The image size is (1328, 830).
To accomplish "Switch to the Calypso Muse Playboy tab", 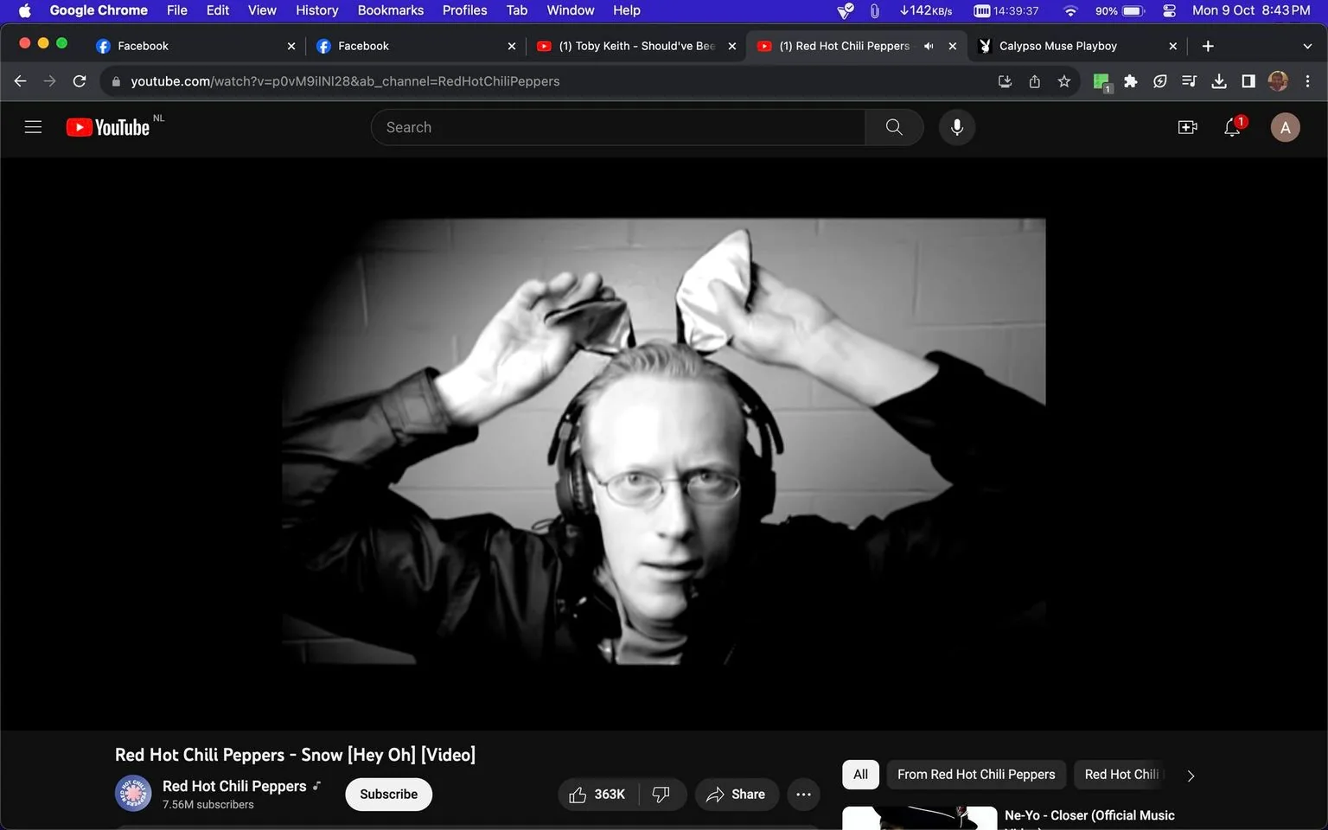I will pyautogui.click(x=1076, y=46).
